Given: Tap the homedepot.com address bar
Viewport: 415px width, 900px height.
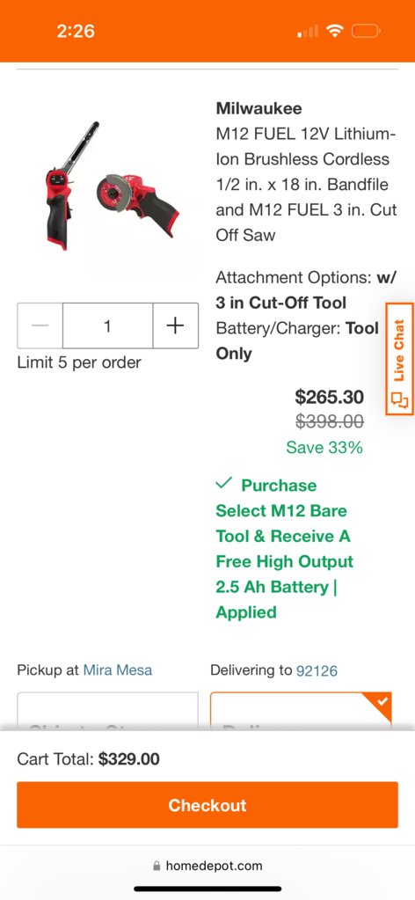Looking at the screenshot, I should 207,867.
